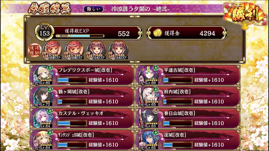Select the first 合成EXP reward icon
This screenshot has height=151, width=269.
[x=96, y=50]
